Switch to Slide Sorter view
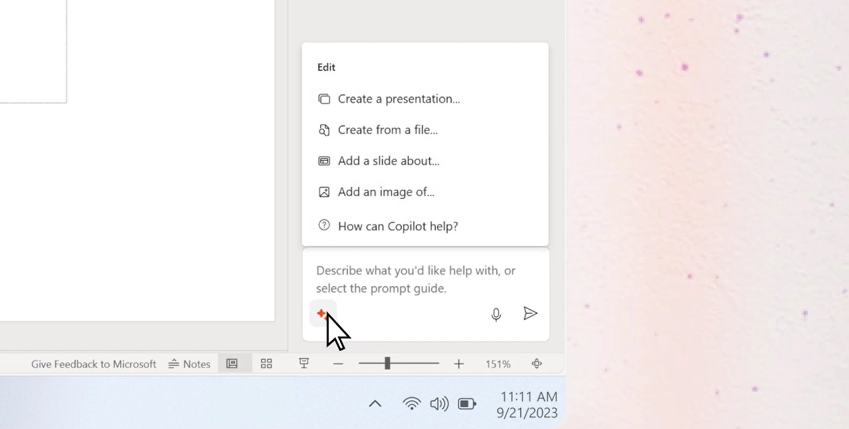Viewport: 849px width, 429px height. click(266, 364)
